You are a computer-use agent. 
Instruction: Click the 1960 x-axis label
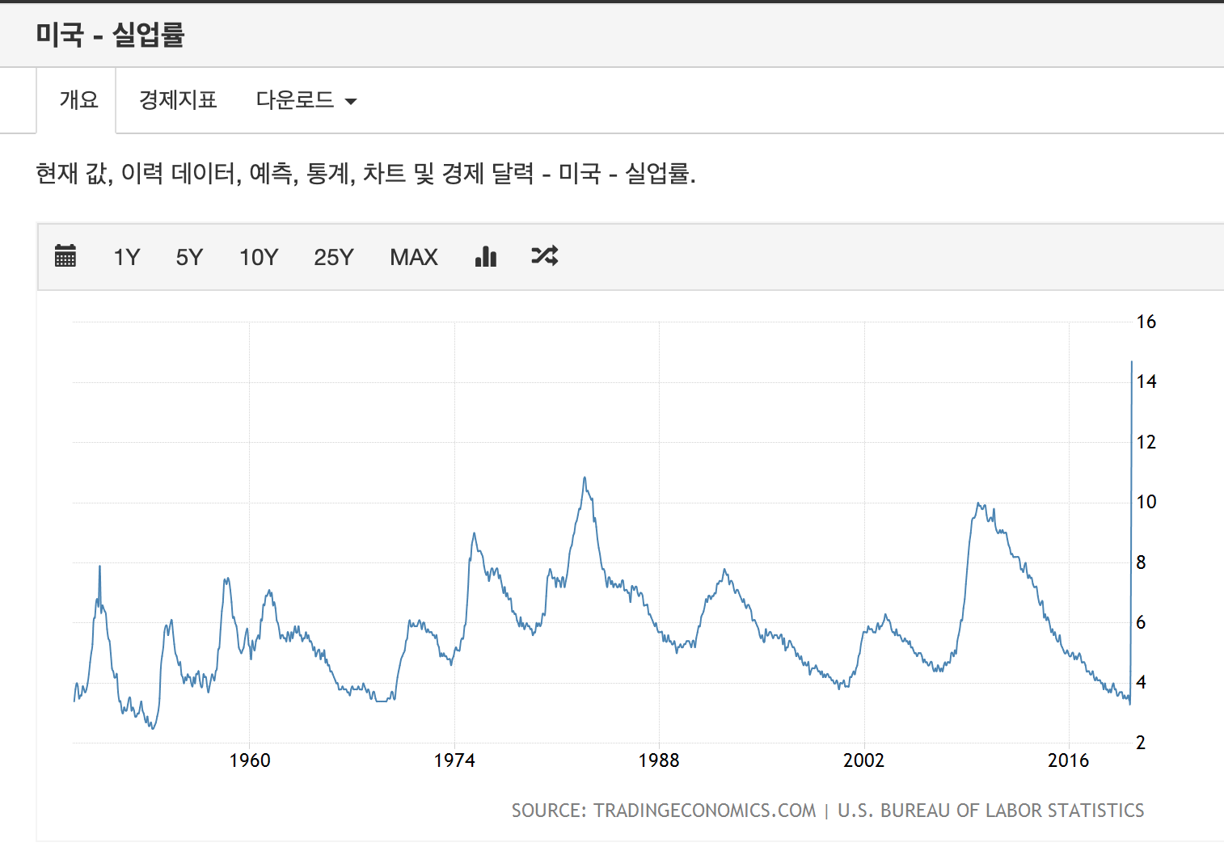(x=250, y=760)
